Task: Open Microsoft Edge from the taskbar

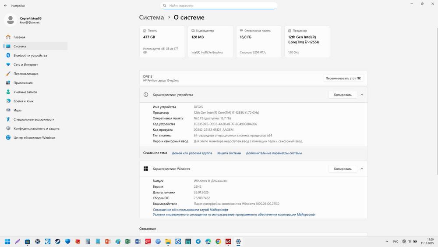Action: [208, 241]
